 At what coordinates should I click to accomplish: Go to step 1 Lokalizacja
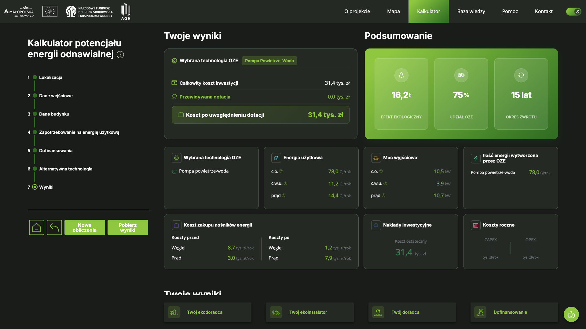click(50, 77)
